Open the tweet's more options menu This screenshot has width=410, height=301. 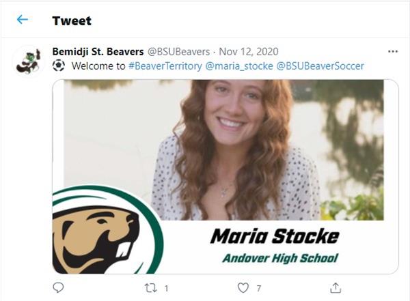click(392, 52)
